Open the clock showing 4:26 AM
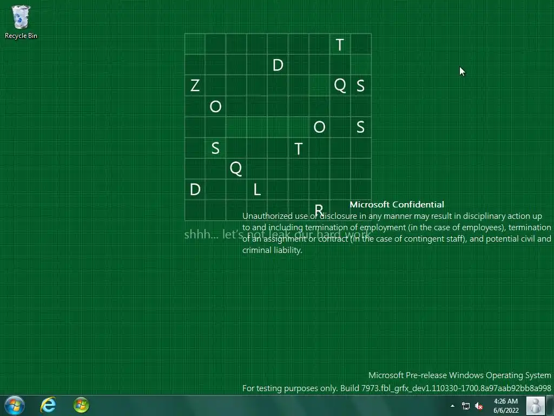554x416 pixels. 506,406
